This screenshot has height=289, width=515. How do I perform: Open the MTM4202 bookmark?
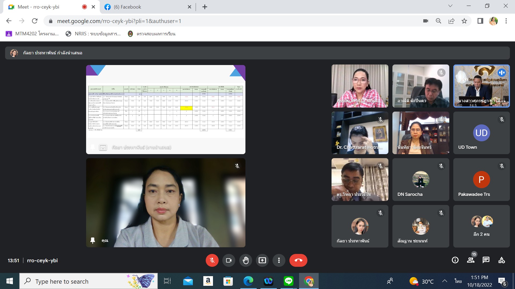tap(32, 34)
